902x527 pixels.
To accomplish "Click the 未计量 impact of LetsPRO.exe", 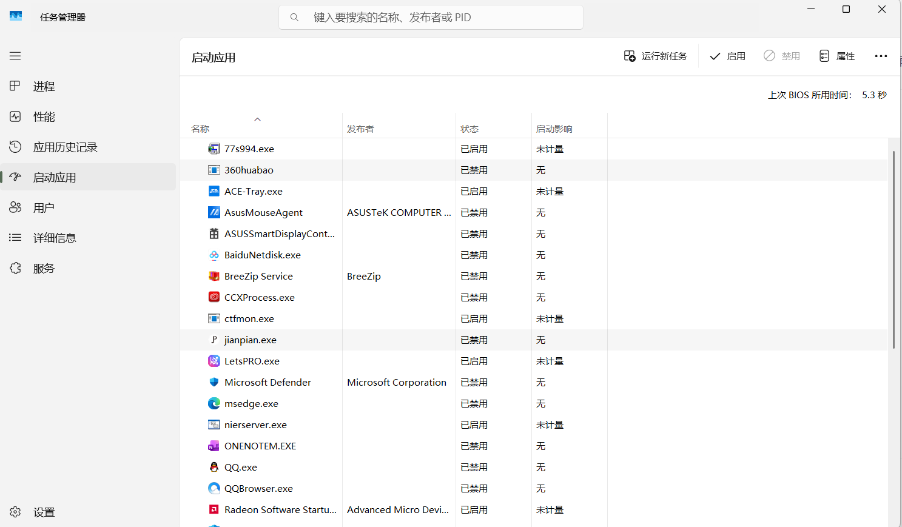I will point(550,361).
